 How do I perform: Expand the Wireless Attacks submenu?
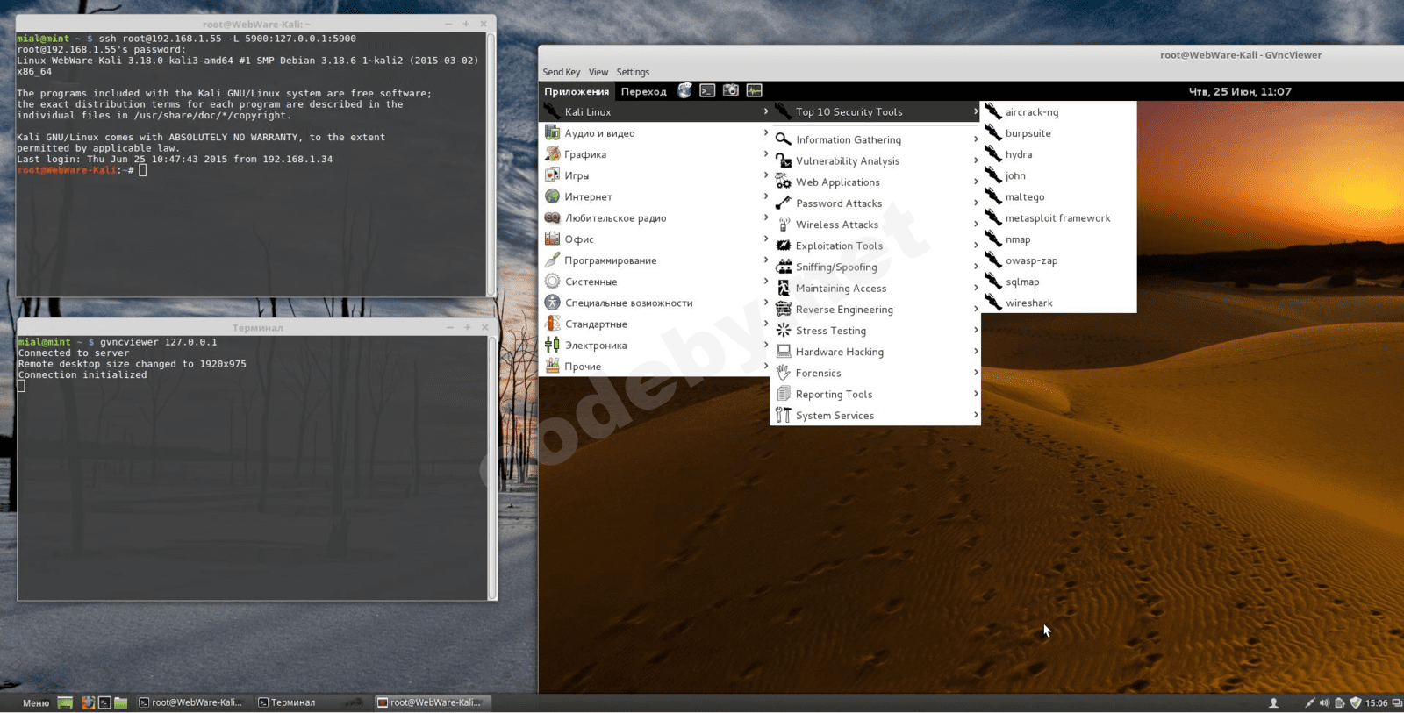(876, 225)
